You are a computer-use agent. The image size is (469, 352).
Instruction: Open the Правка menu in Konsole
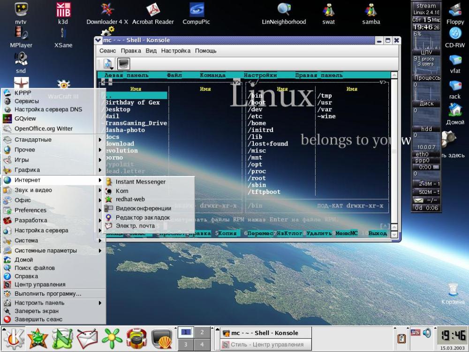pos(131,51)
